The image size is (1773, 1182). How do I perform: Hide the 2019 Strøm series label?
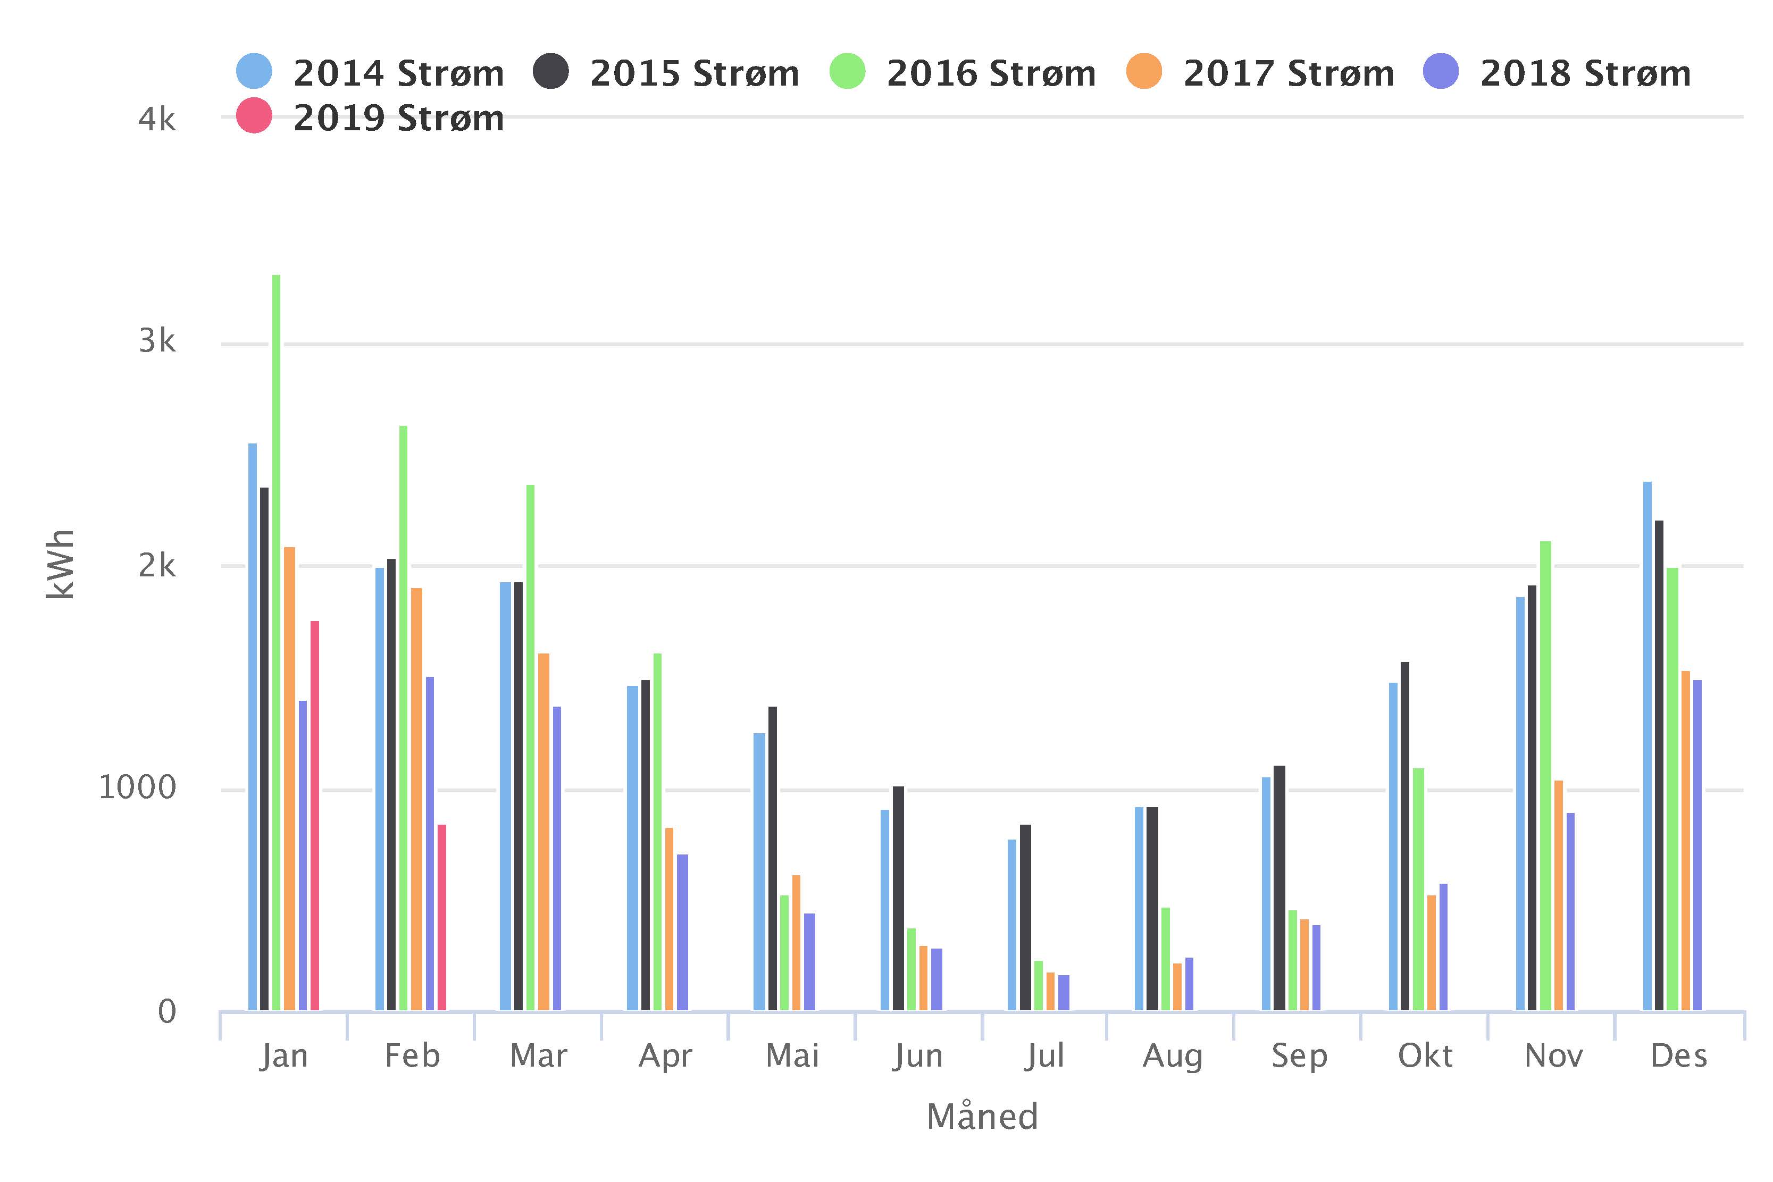coord(398,118)
